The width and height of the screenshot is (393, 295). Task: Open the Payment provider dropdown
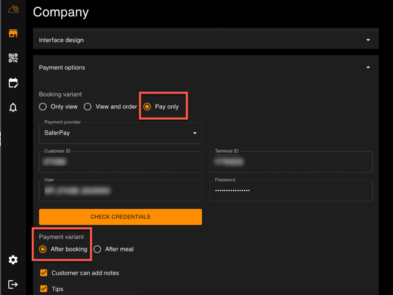(x=120, y=133)
